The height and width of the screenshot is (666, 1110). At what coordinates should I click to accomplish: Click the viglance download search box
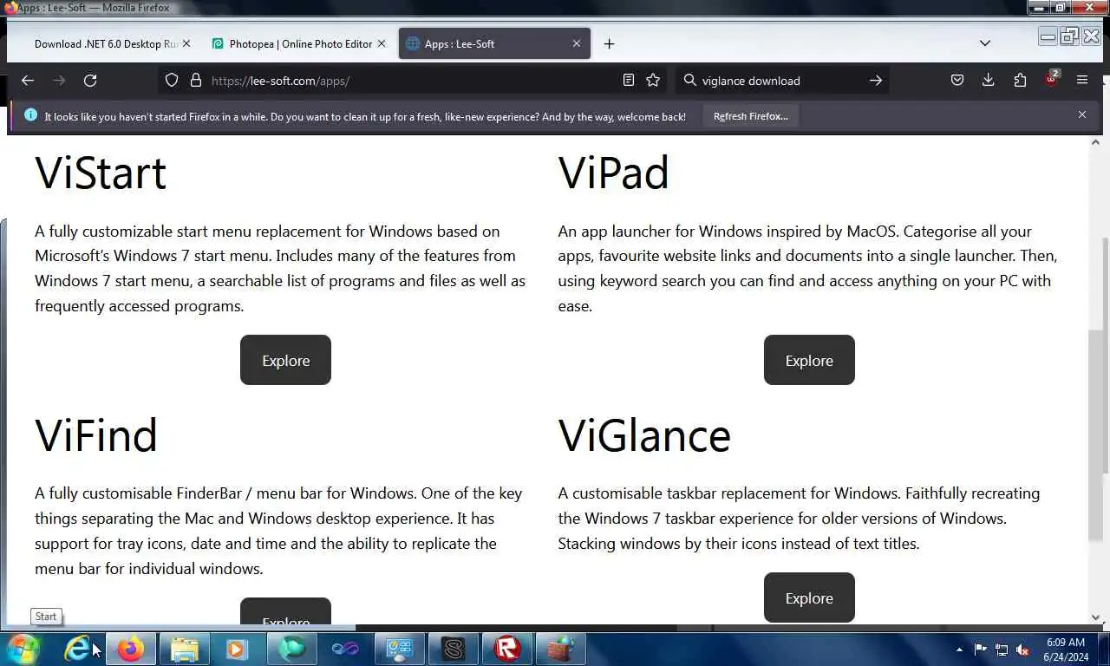(780, 81)
